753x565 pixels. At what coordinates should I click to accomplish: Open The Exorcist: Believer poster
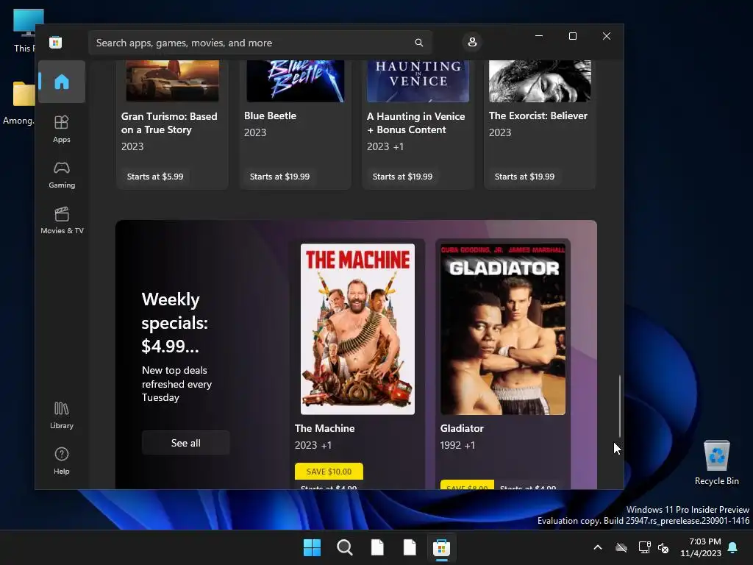[540, 81]
